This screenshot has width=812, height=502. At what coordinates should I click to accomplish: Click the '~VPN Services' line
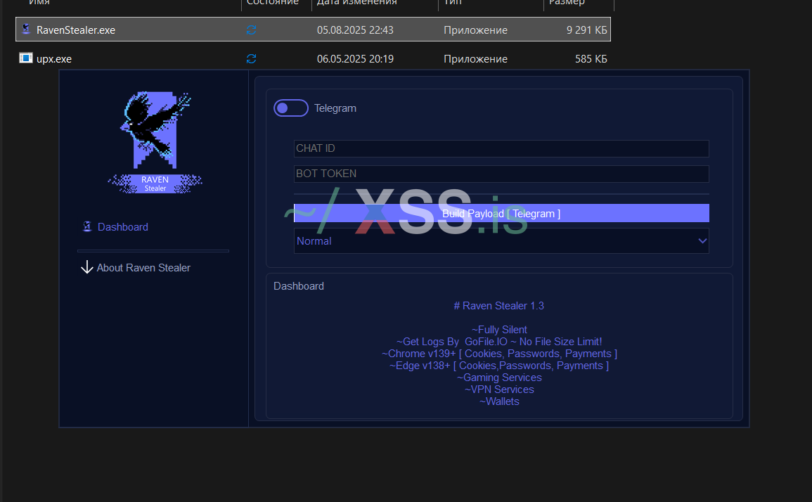pos(499,389)
